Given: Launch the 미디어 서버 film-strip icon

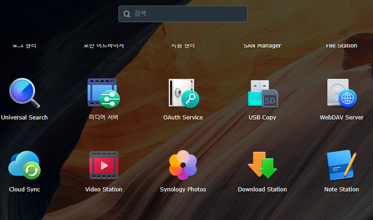Looking at the screenshot, I should (x=104, y=93).
